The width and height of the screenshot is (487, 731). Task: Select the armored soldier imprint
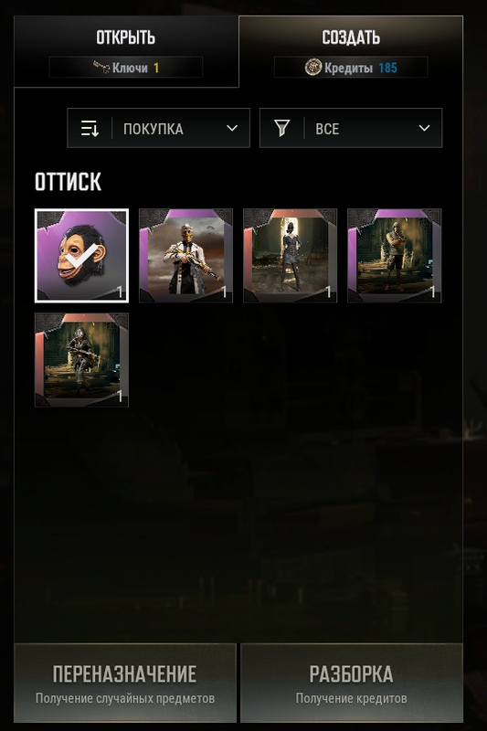81,360
